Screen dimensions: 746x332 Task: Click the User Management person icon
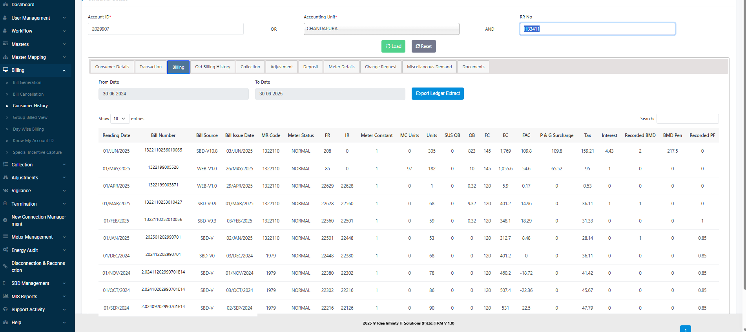(x=5, y=18)
